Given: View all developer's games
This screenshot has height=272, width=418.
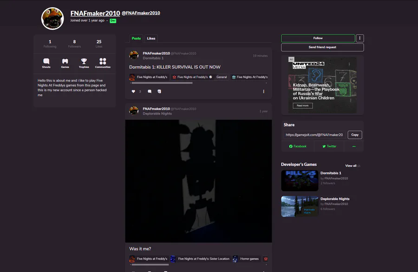Looking at the screenshot, I should [353, 166].
